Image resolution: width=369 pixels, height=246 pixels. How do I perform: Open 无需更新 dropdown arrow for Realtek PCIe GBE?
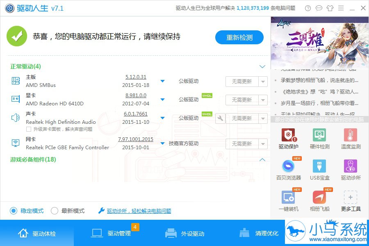tap(263, 143)
